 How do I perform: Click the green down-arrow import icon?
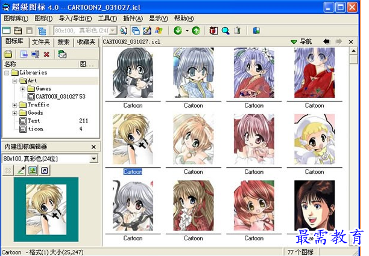pyautogui.click(x=178, y=31)
